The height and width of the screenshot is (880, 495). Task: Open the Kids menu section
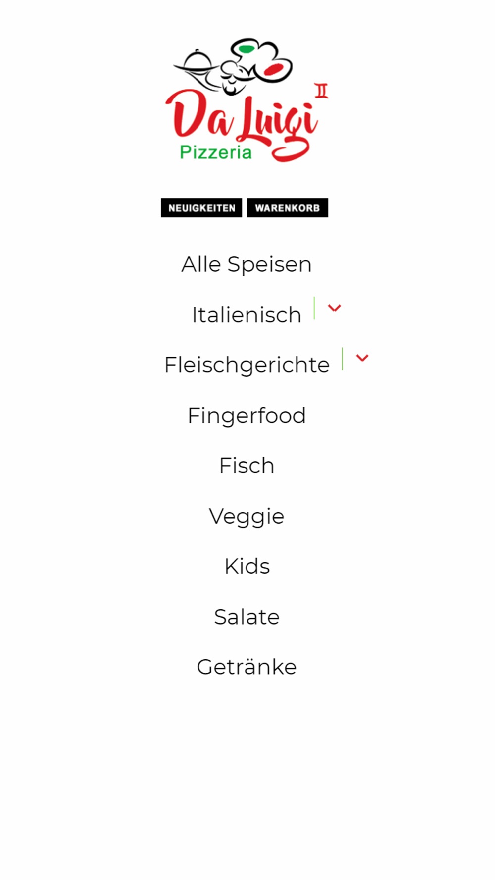click(247, 566)
